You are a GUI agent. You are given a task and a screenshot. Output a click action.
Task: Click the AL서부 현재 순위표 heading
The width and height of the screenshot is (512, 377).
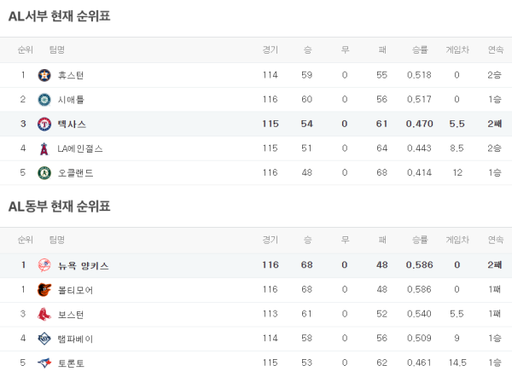tap(59, 16)
